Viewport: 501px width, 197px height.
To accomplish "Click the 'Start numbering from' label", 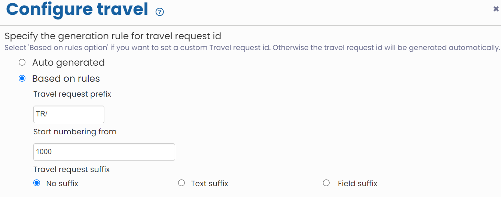I will coord(75,132).
